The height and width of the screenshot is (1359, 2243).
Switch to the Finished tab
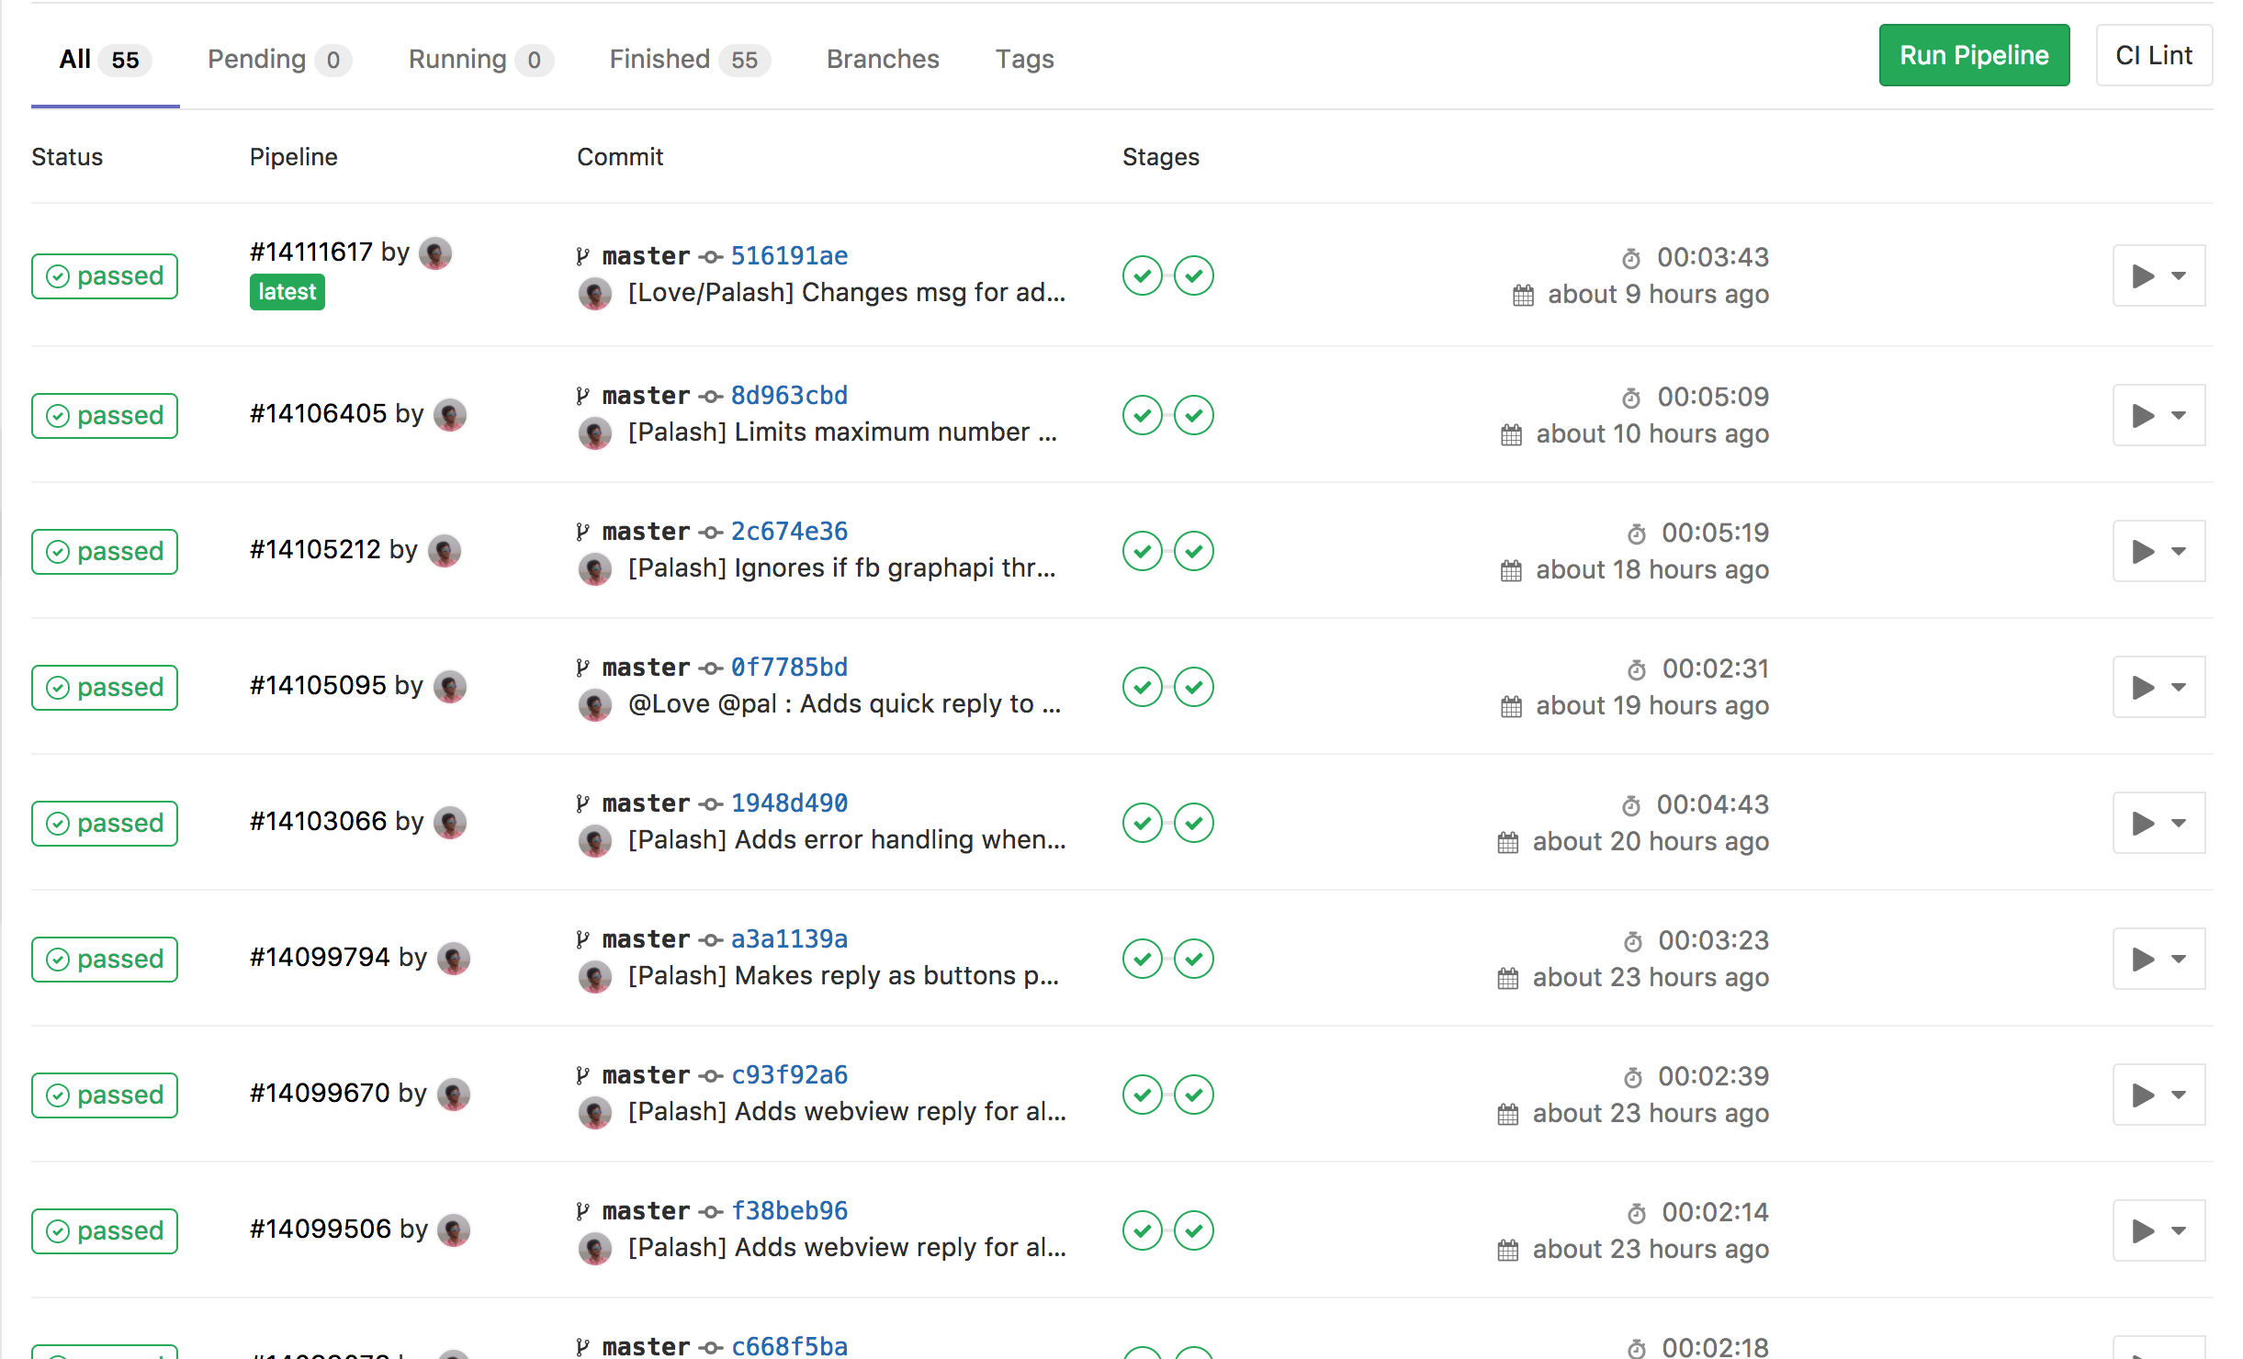[x=688, y=60]
